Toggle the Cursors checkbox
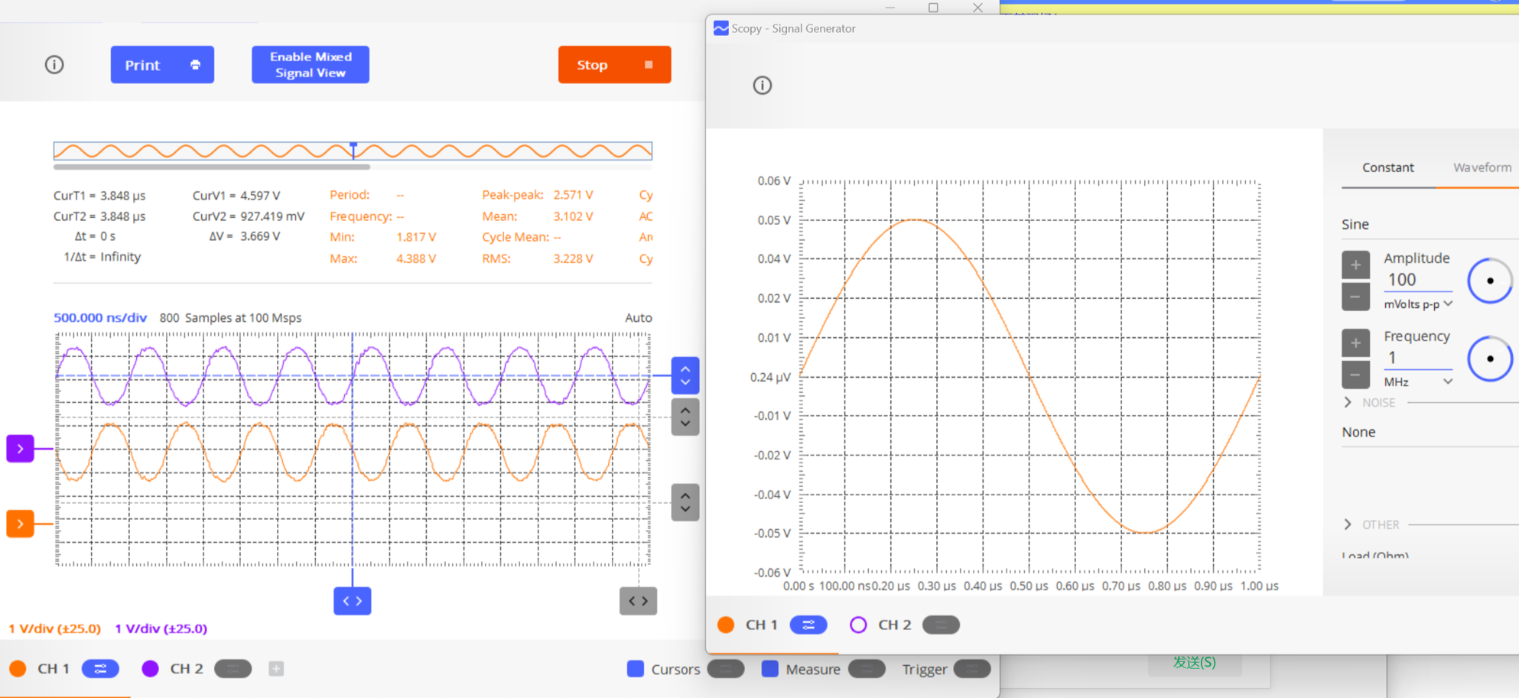The image size is (1519, 698). tap(636, 669)
